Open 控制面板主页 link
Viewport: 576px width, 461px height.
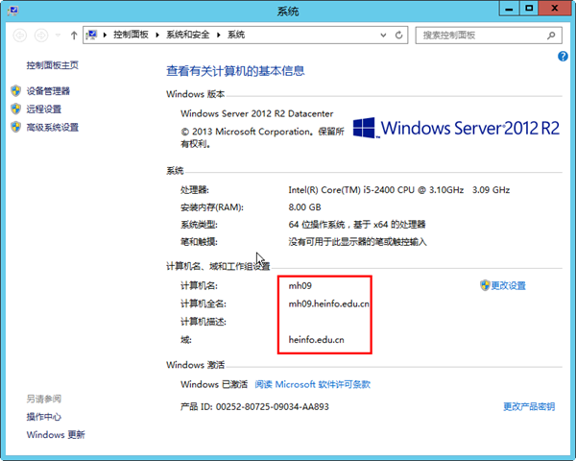pyautogui.click(x=53, y=65)
